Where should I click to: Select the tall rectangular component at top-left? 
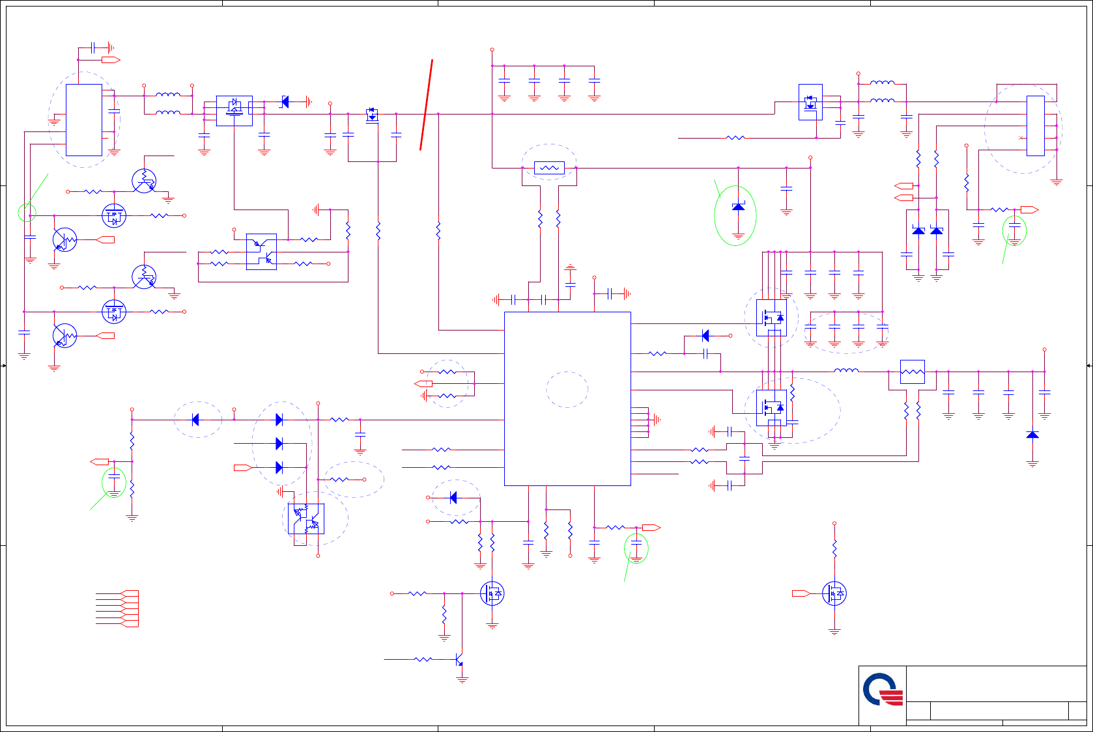click(x=84, y=120)
